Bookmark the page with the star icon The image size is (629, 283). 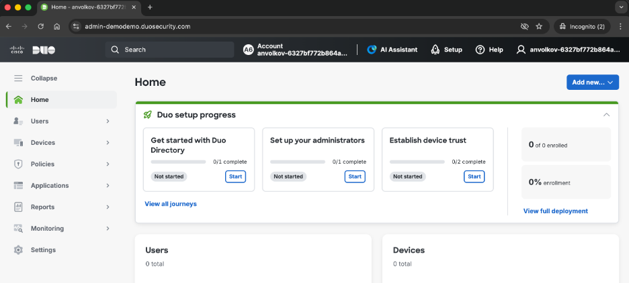539,26
